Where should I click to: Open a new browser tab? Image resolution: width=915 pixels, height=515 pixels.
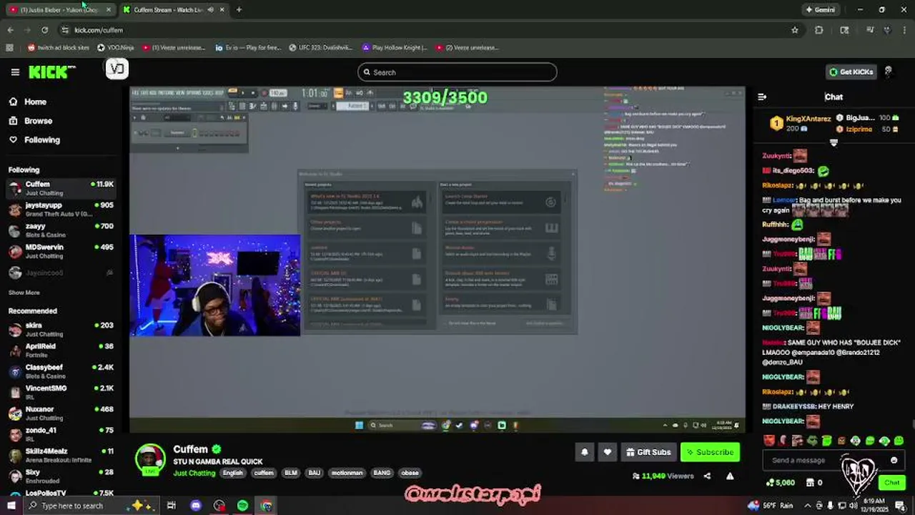(x=239, y=10)
